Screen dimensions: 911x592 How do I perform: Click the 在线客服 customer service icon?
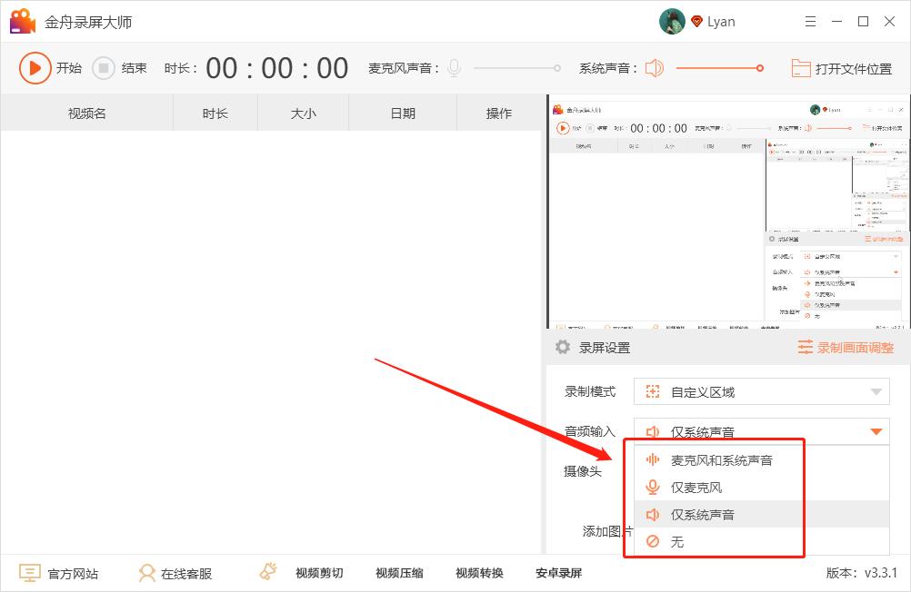pos(145,572)
